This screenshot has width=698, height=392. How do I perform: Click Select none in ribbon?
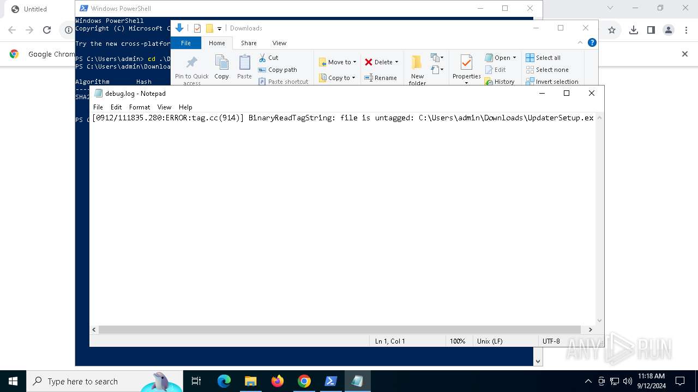(x=547, y=70)
